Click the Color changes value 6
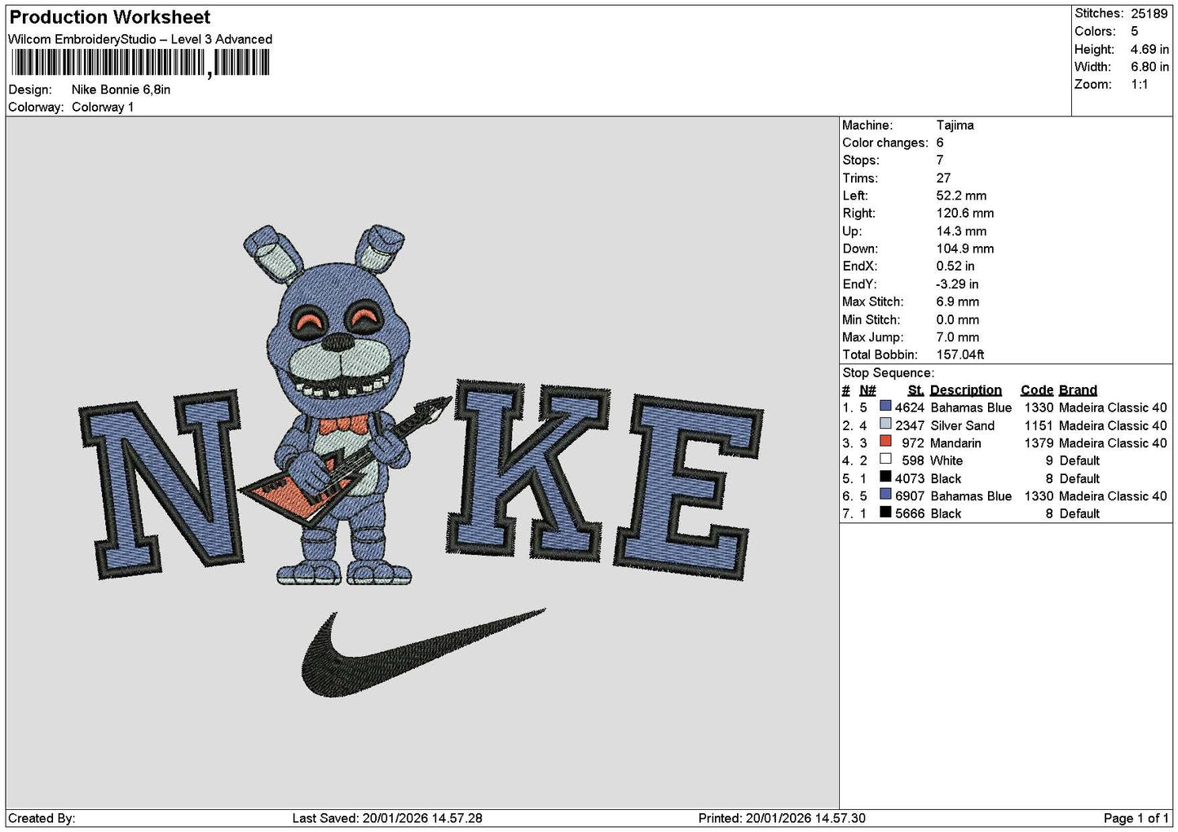 (x=940, y=143)
